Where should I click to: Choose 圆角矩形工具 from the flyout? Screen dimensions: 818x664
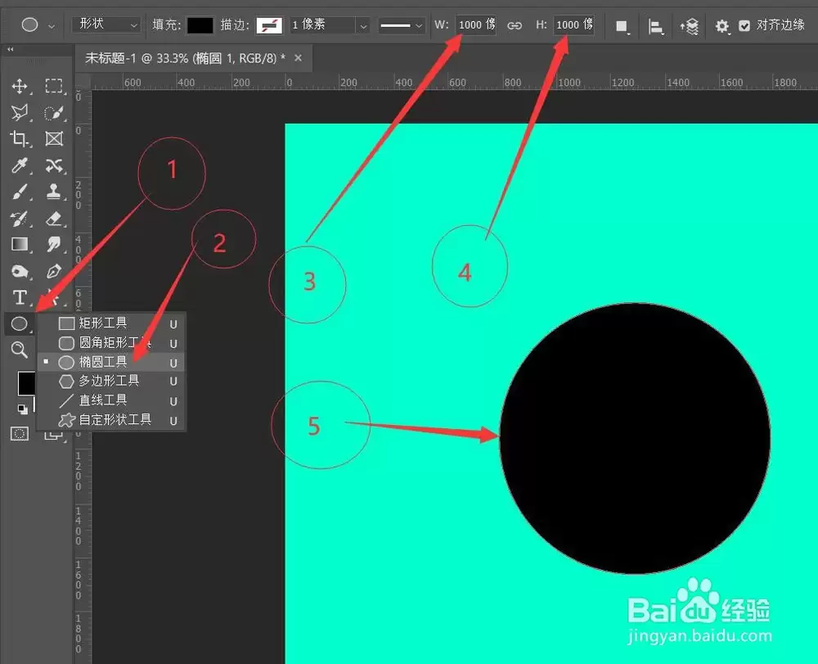pos(111,343)
